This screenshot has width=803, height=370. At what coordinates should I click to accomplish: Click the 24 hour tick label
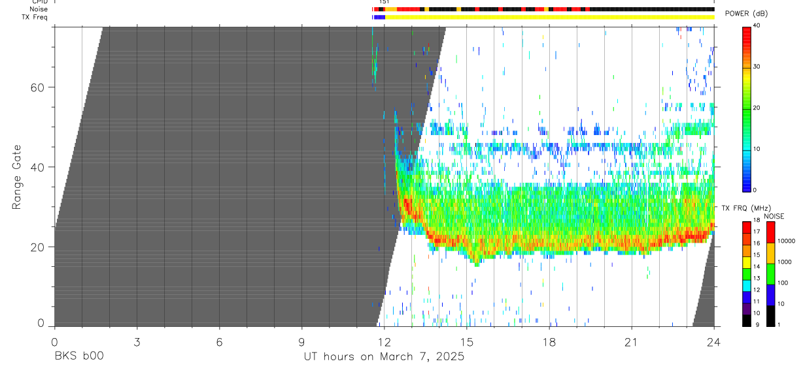714,341
